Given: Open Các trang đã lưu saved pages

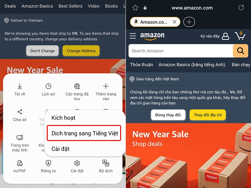Looking at the screenshot, I should pyautogui.click(x=77, y=86).
